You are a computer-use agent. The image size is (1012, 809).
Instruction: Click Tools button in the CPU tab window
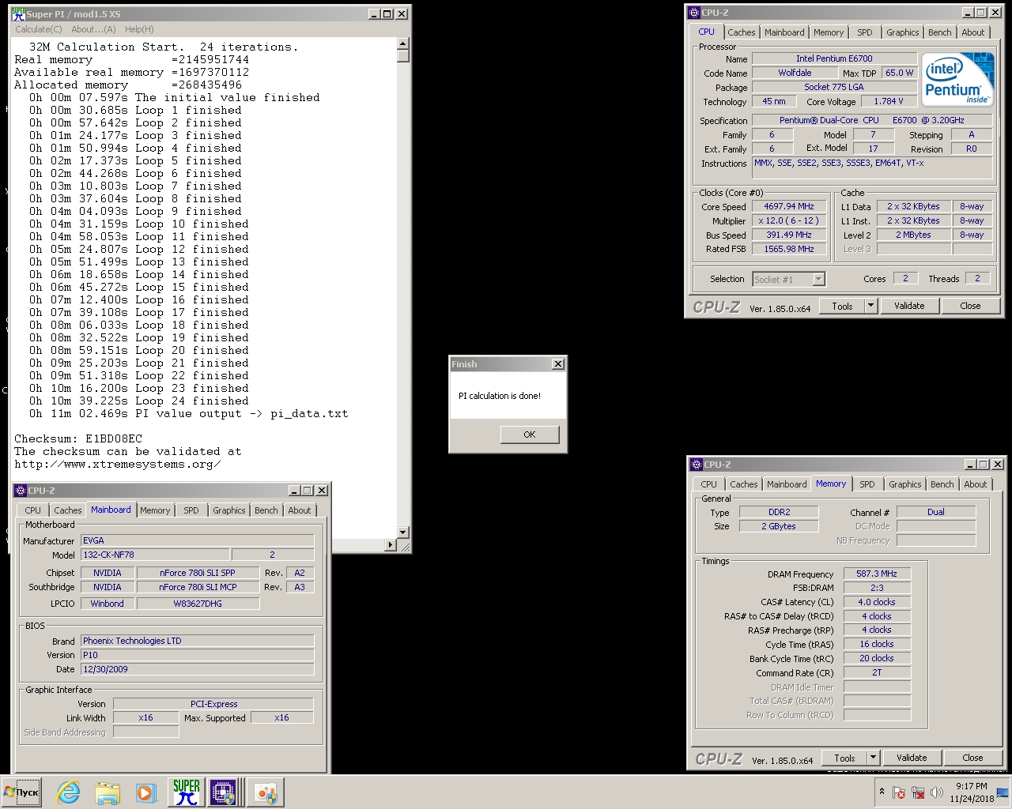point(842,306)
